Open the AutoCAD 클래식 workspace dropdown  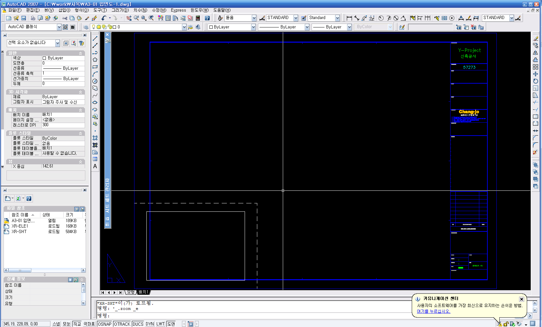coord(59,27)
